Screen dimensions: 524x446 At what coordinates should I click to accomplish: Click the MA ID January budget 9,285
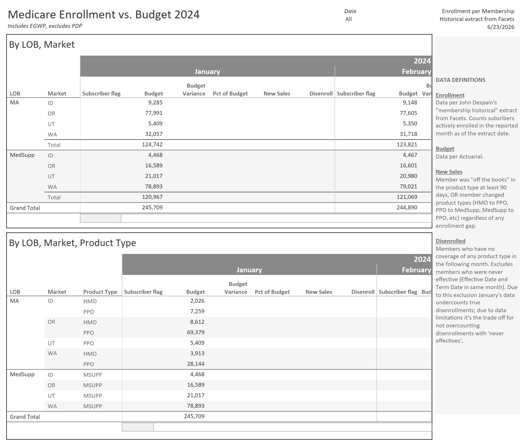pos(155,103)
